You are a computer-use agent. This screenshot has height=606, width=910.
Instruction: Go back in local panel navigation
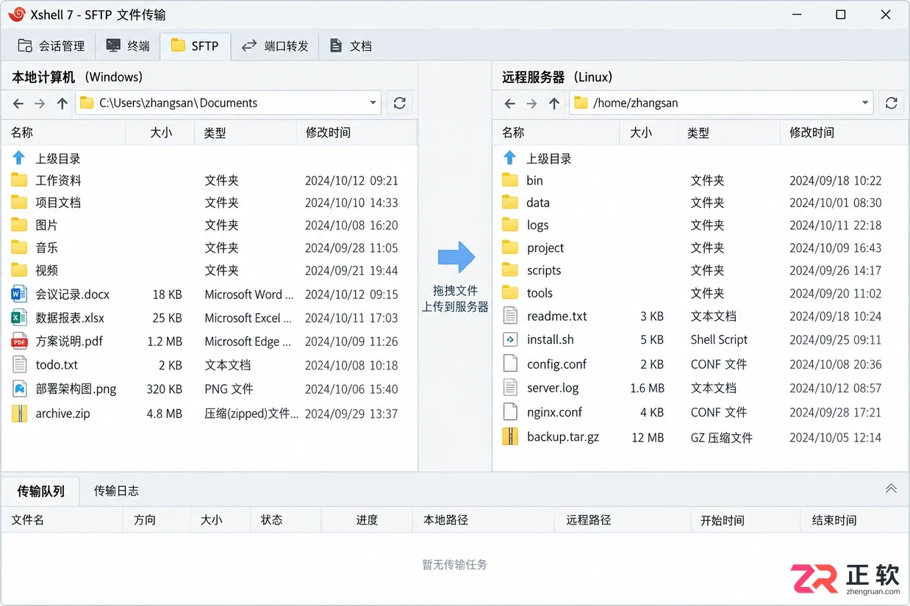tap(18, 104)
